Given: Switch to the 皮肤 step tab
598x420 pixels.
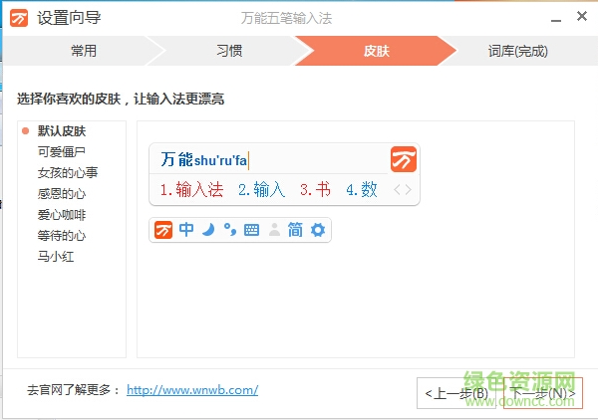Looking at the screenshot, I should pyautogui.click(x=376, y=51).
